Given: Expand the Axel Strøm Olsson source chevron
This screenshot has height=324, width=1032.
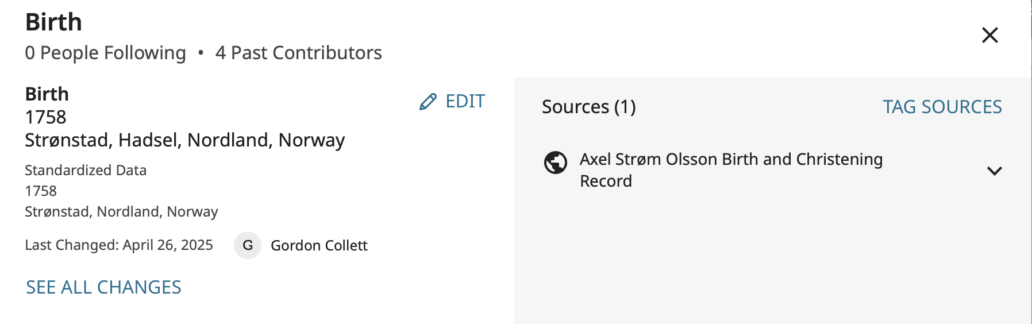Looking at the screenshot, I should [994, 171].
